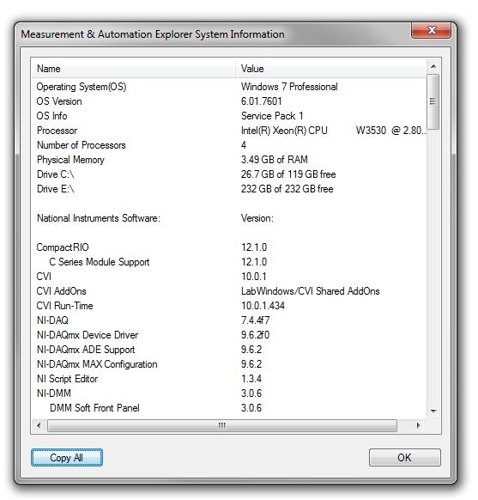Select the NI-DMM row name

54,393
